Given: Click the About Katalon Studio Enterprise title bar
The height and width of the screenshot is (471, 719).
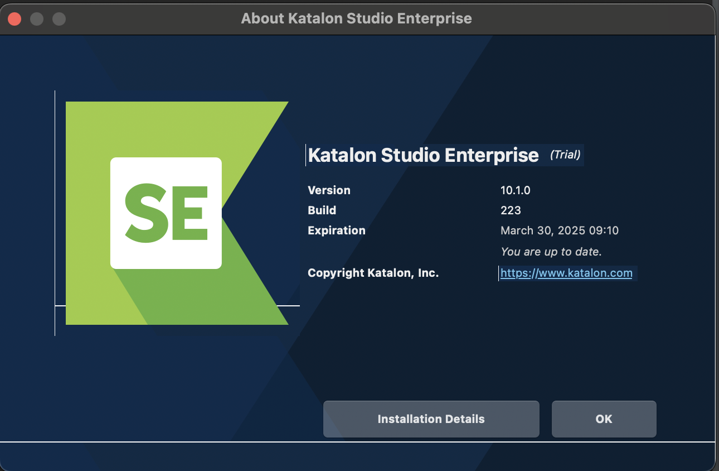Looking at the screenshot, I should (x=357, y=18).
